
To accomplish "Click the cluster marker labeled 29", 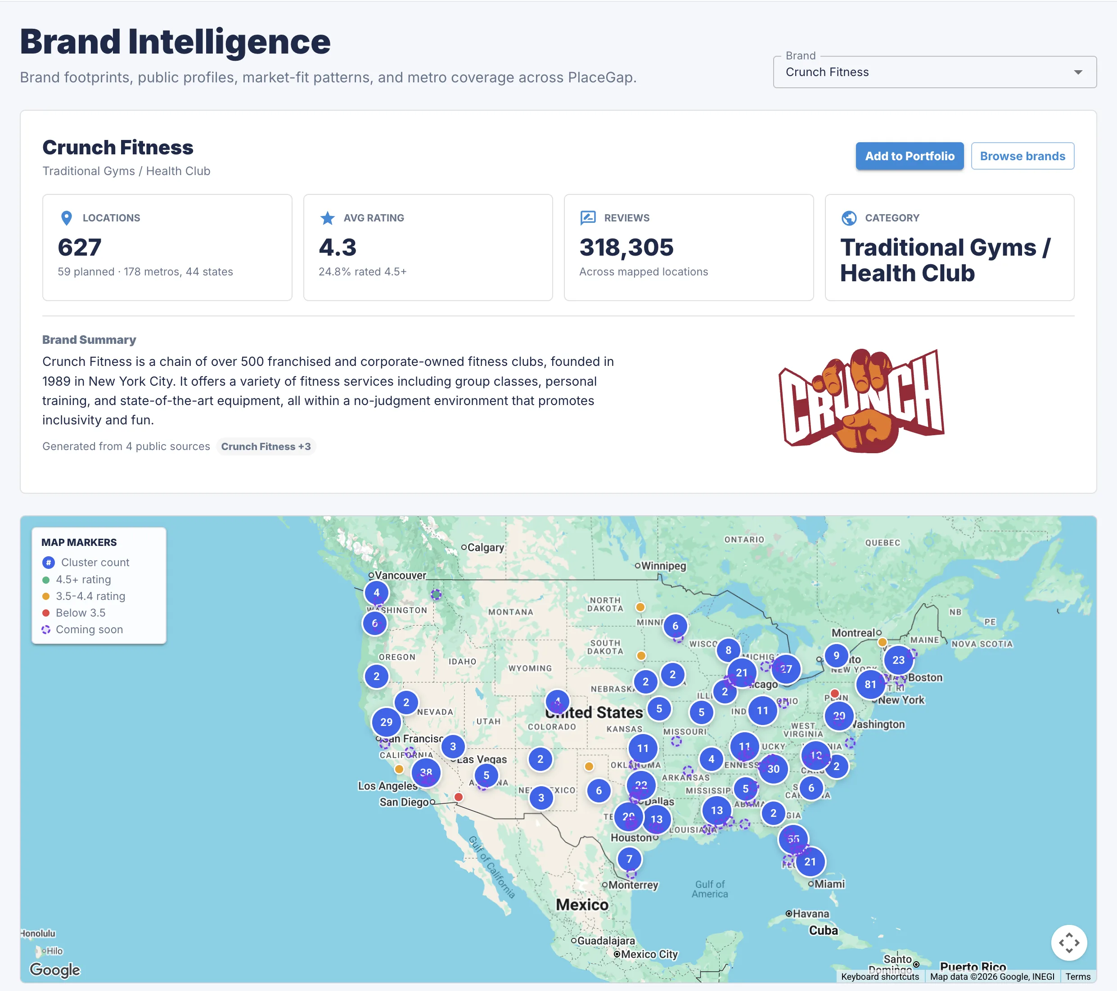I will [x=386, y=722].
